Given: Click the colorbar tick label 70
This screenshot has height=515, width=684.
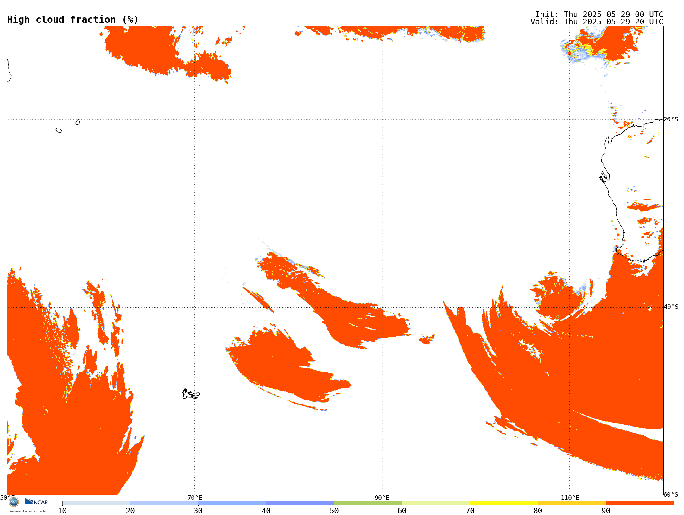Looking at the screenshot, I should pyautogui.click(x=470, y=511).
